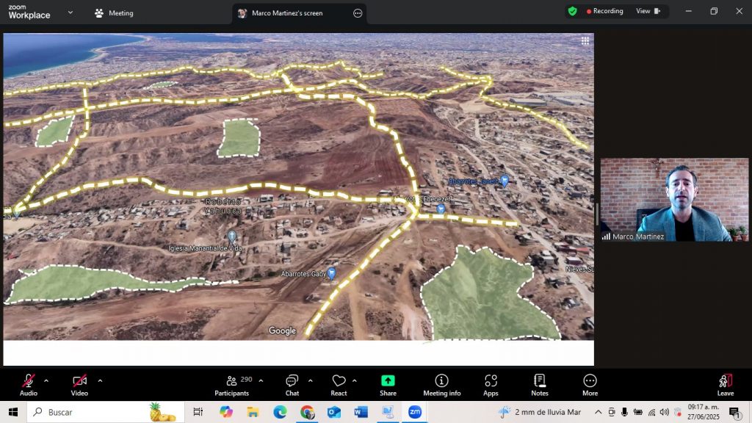Screen dimensions: 752x423
Task: Open options for Marco Martinez's screen
Action: click(358, 13)
